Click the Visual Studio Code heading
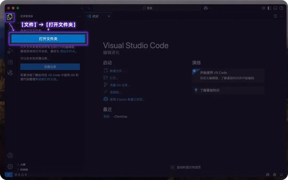Viewport: 288px width, 180px height. coord(135,45)
